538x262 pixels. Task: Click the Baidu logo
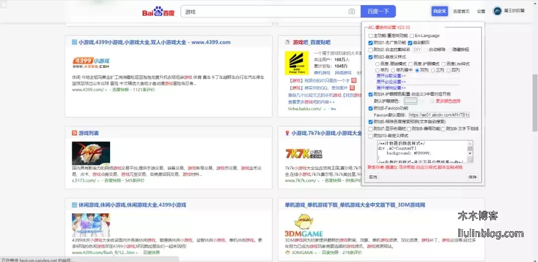pos(159,11)
